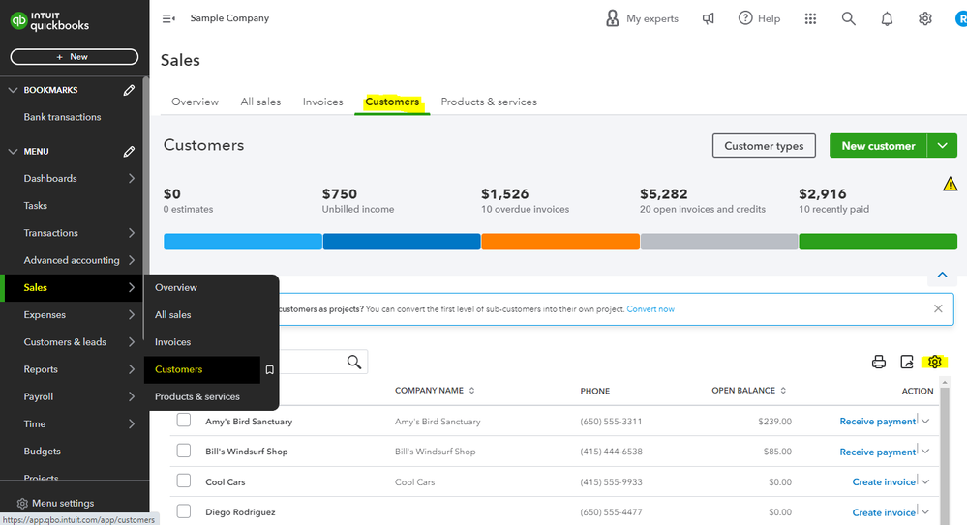
Task: Expand Expenses submenu
Action: pyautogui.click(x=132, y=314)
